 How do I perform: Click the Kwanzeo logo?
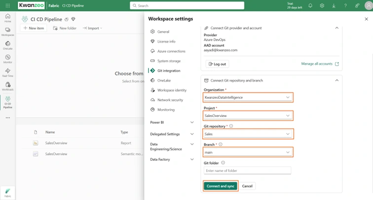31,5
